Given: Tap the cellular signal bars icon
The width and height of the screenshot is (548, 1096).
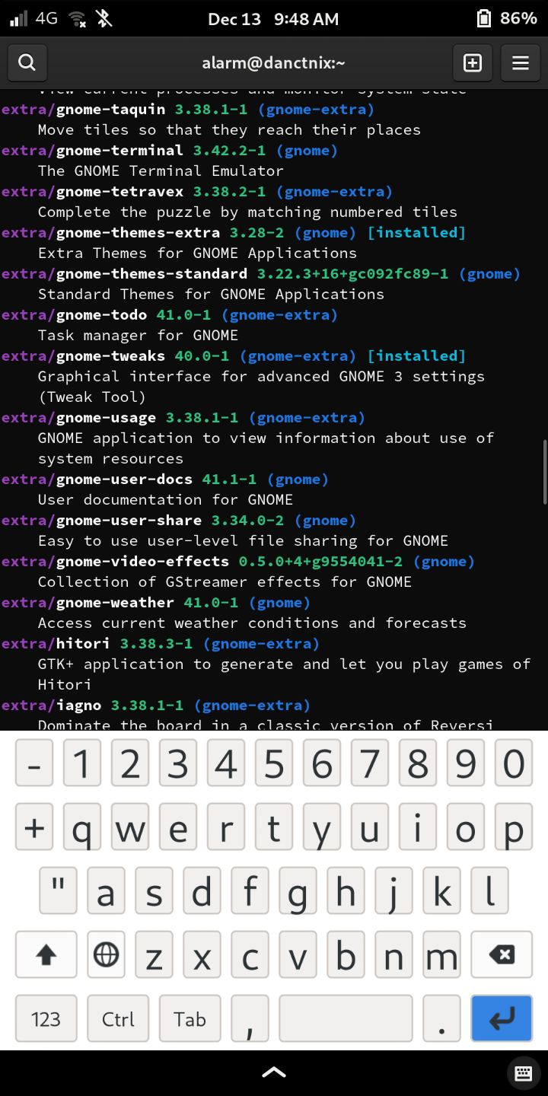Looking at the screenshot, I should (x=19, y=18).
